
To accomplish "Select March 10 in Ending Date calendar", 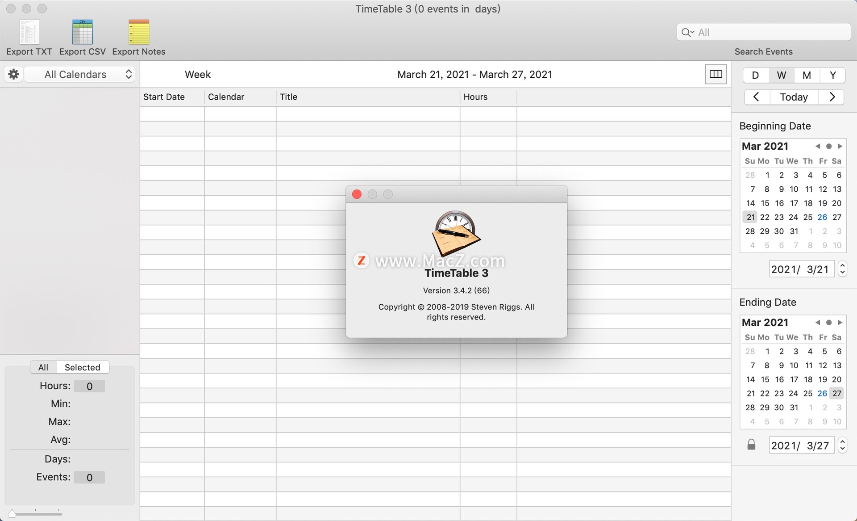I will click(794, 366).
